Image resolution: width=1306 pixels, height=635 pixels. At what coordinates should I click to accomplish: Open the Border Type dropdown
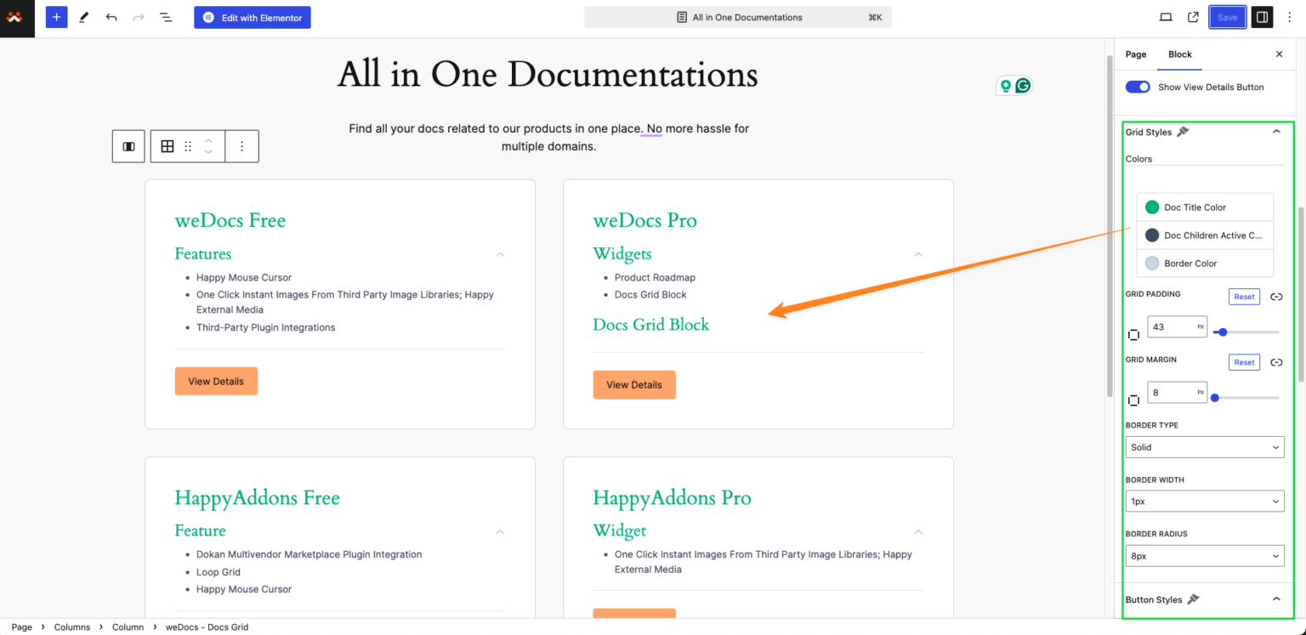pyautogui.click(x=1204, y=446)
